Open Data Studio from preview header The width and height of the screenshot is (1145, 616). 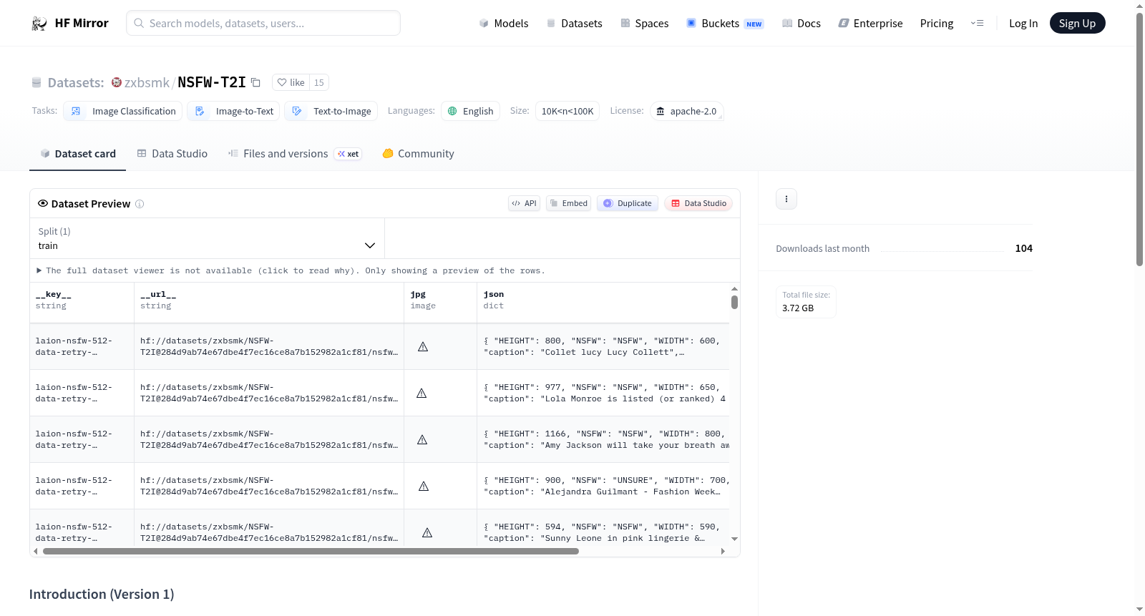[x=698, y=203]
